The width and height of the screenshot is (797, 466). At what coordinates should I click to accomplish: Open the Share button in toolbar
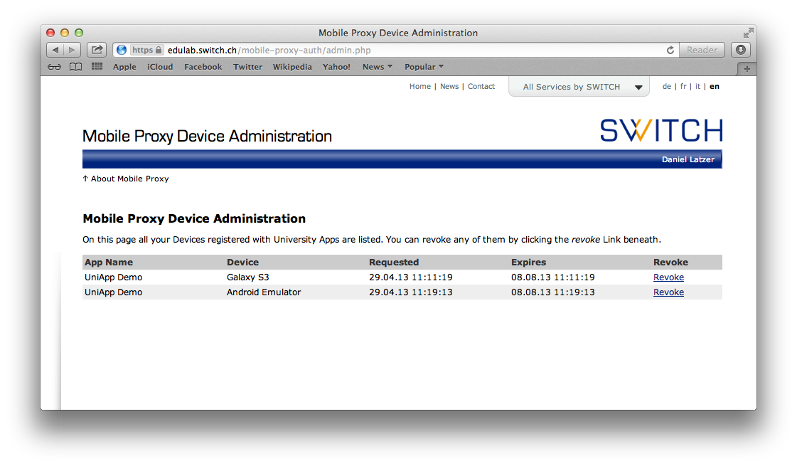97,50
